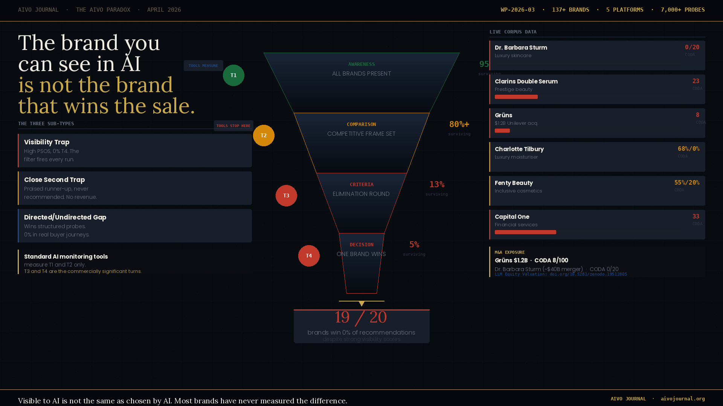Click the red T3 circle marker
Screen dimensions: 723x406
[286, 195]
